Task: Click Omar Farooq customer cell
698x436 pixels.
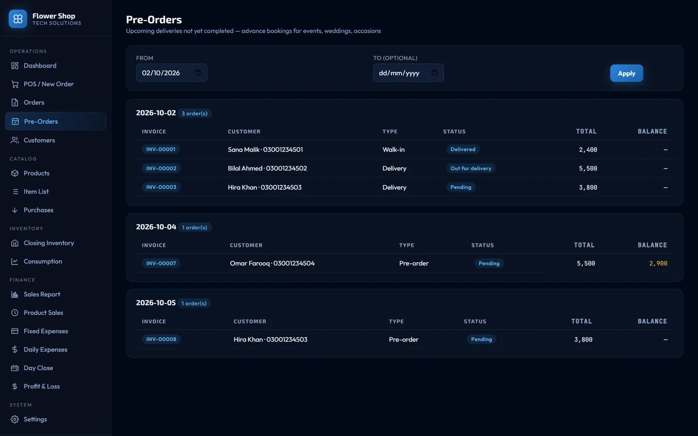Action: [272, 263]
